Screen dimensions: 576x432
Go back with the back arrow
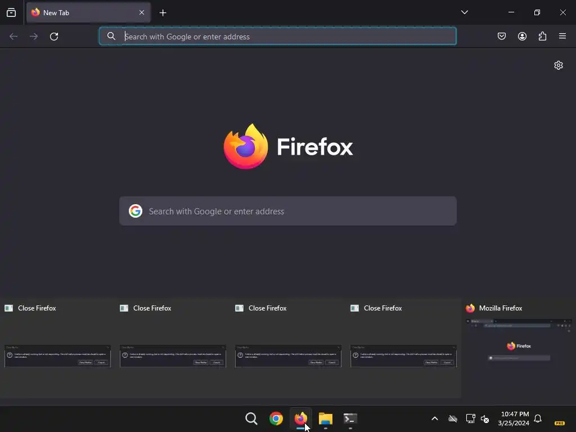click(13, 37)
